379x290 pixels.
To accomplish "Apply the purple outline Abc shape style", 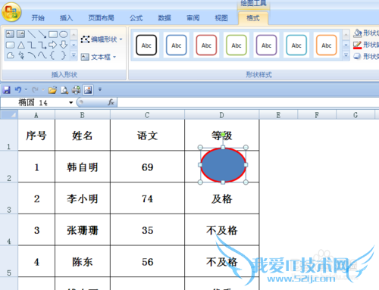I will point(266,45).
